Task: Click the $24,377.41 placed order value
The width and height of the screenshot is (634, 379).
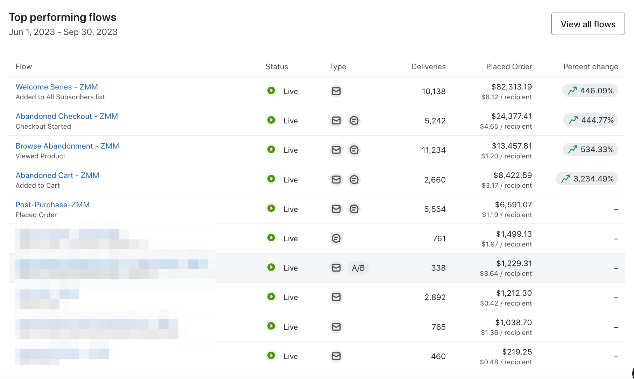Action: (x=512, y=116)
